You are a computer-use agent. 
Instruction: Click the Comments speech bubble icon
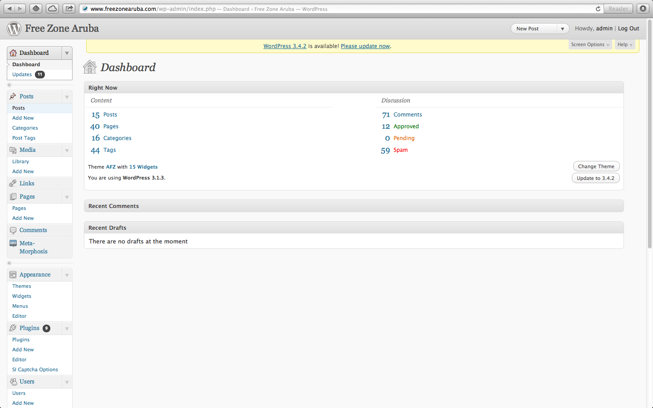coord(13,230)
